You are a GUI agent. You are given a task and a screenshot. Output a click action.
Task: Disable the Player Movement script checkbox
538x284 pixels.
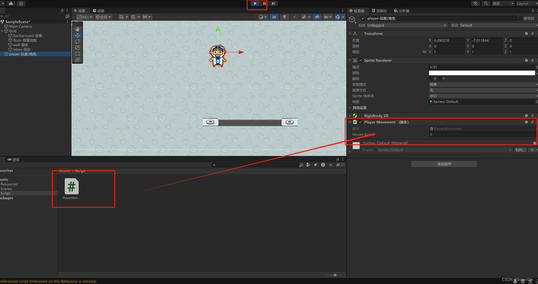click(x=360, y=122)
